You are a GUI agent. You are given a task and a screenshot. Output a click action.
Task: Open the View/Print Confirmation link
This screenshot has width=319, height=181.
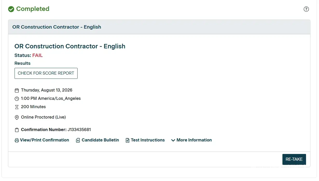coord(44,140)
